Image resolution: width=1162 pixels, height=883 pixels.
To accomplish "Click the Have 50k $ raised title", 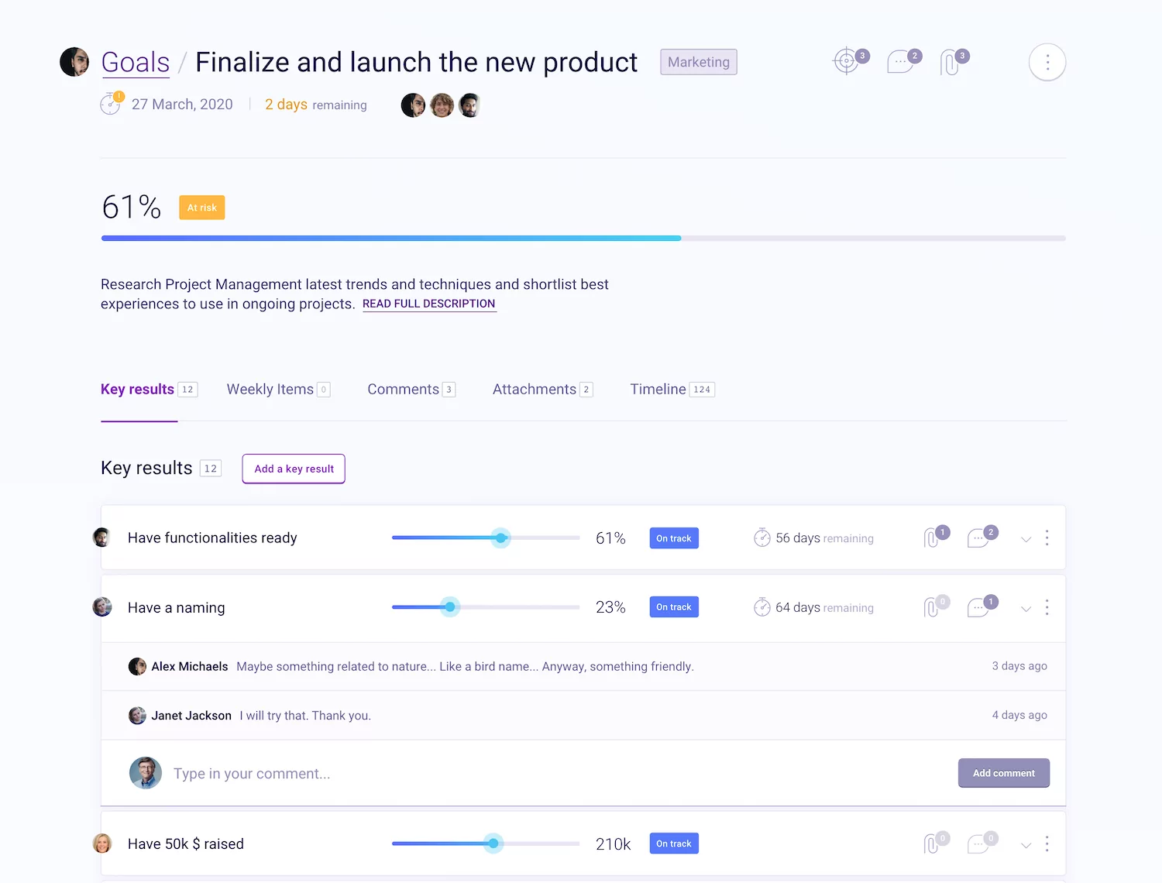I will point(186,843).
